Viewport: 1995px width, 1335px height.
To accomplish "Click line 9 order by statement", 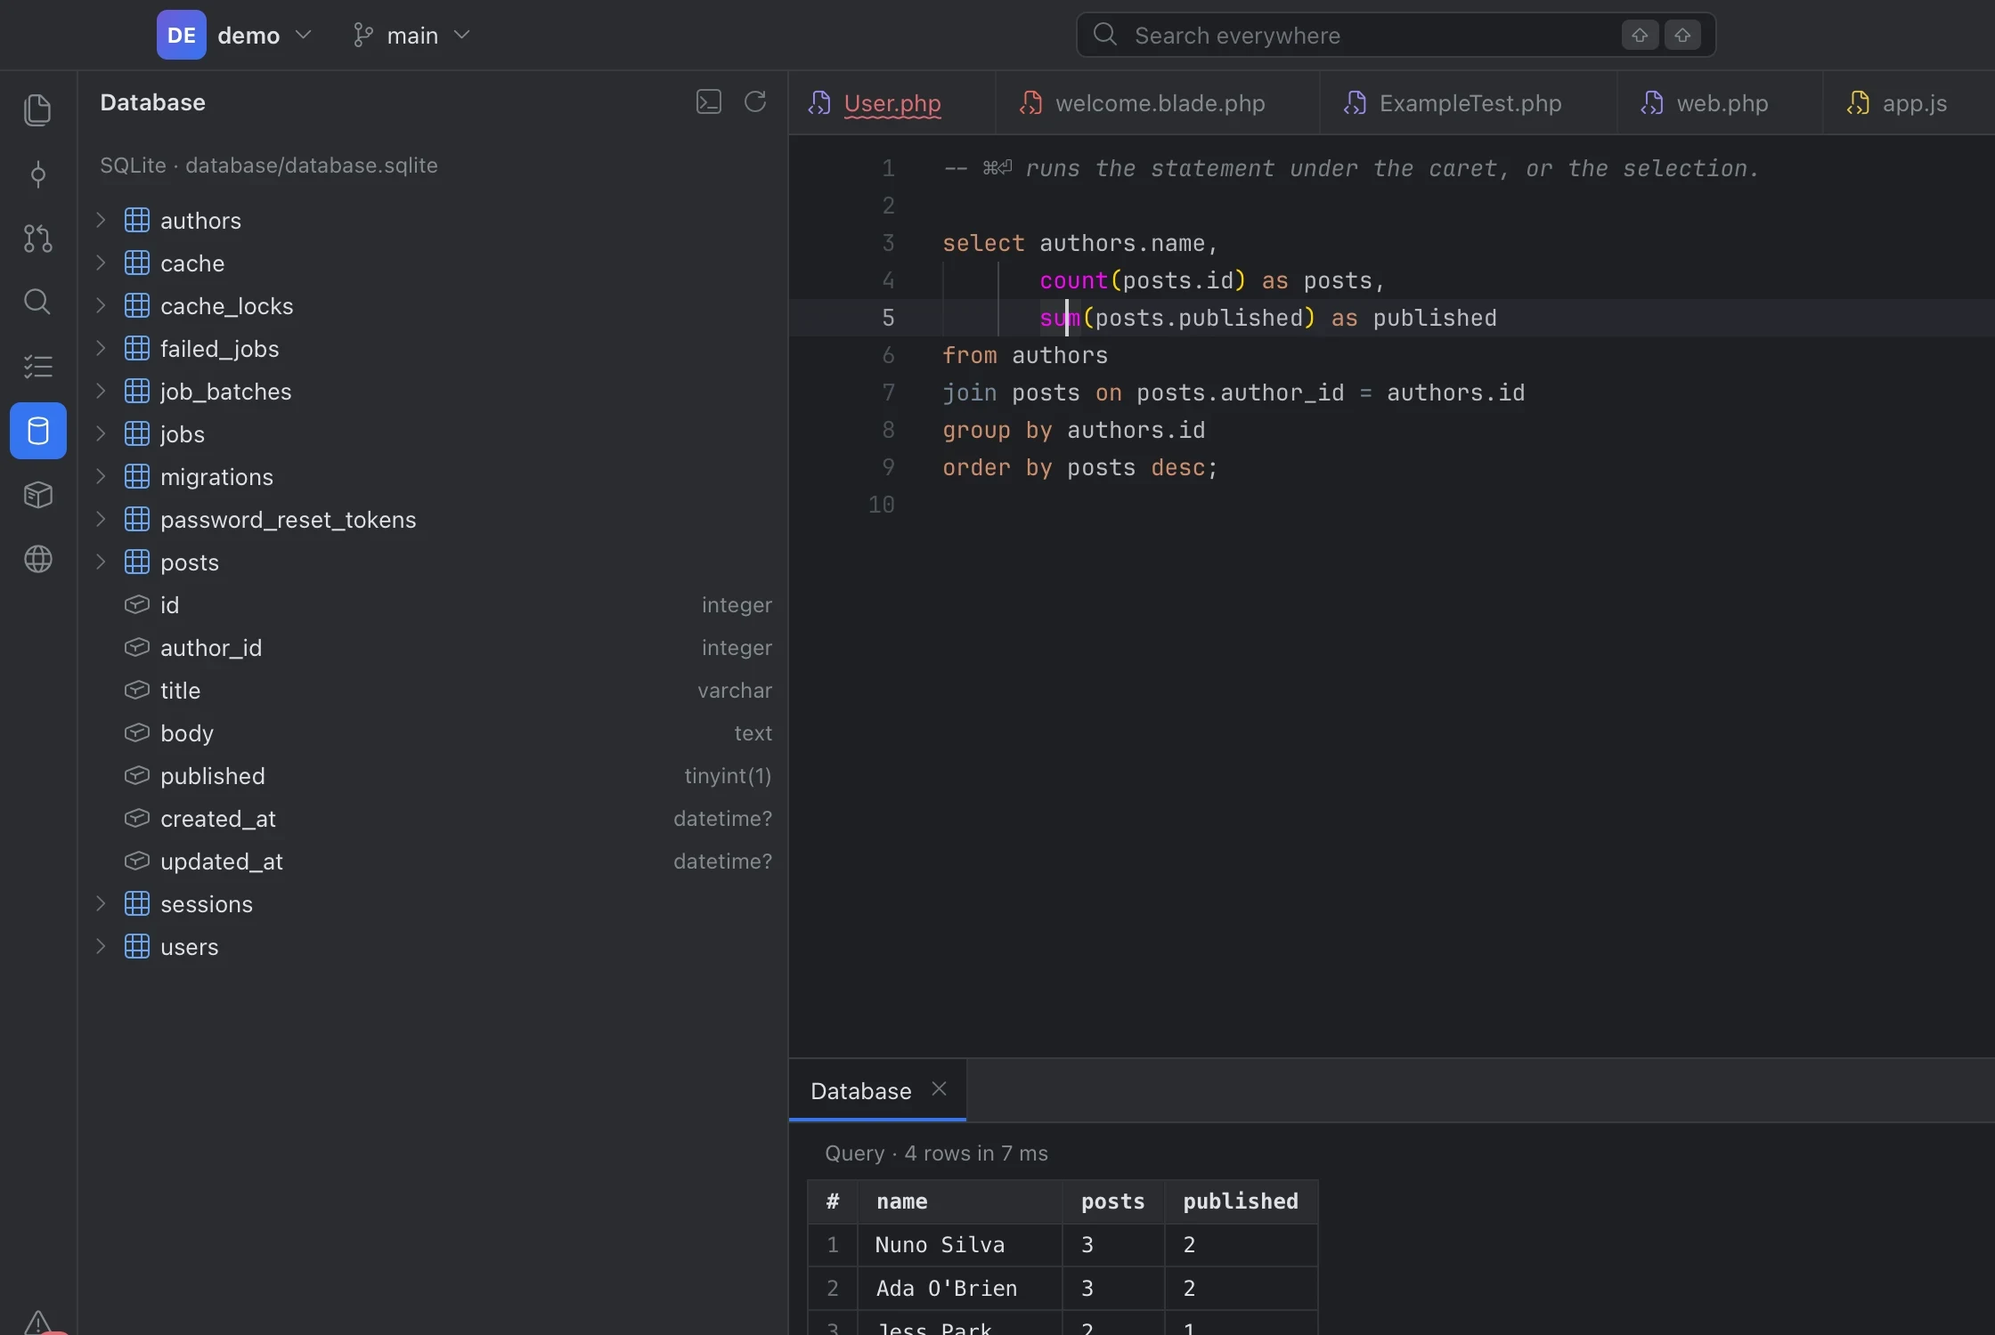I will pyautogui.click(x=1079, y=467).
